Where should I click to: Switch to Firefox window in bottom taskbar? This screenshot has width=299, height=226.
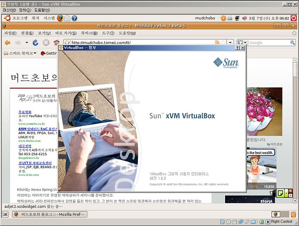point(49,214)
